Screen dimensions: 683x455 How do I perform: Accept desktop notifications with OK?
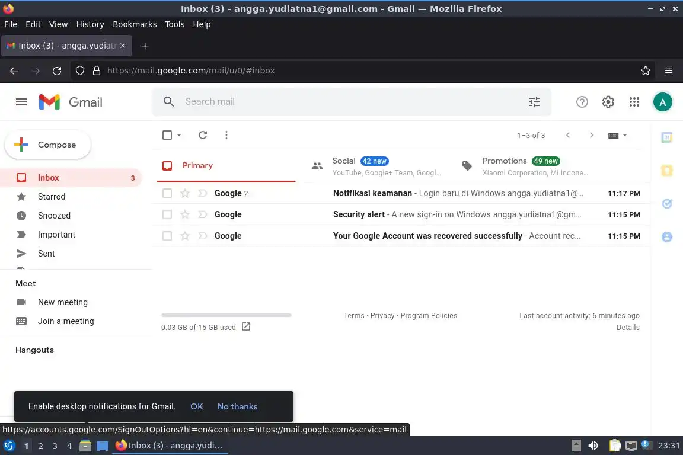click(x=196, y=406)
